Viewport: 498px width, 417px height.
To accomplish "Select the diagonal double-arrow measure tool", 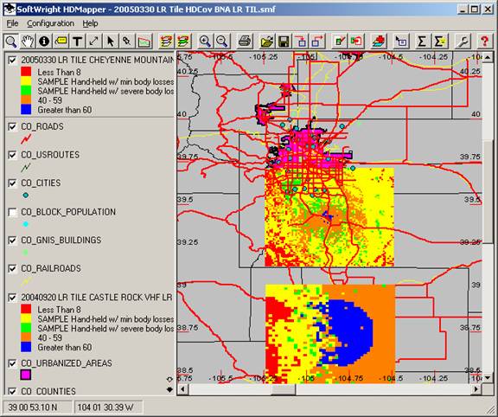I will [93, 42].
